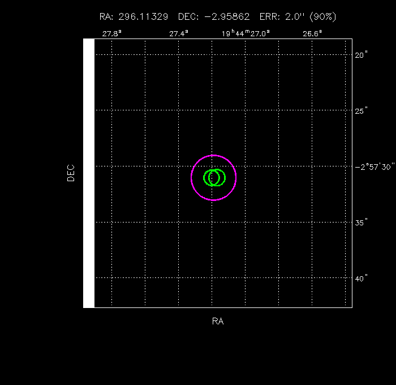The image size is (396, 385).
Task: Select the 26.6s top tick label
Action: tap(312, 33)
